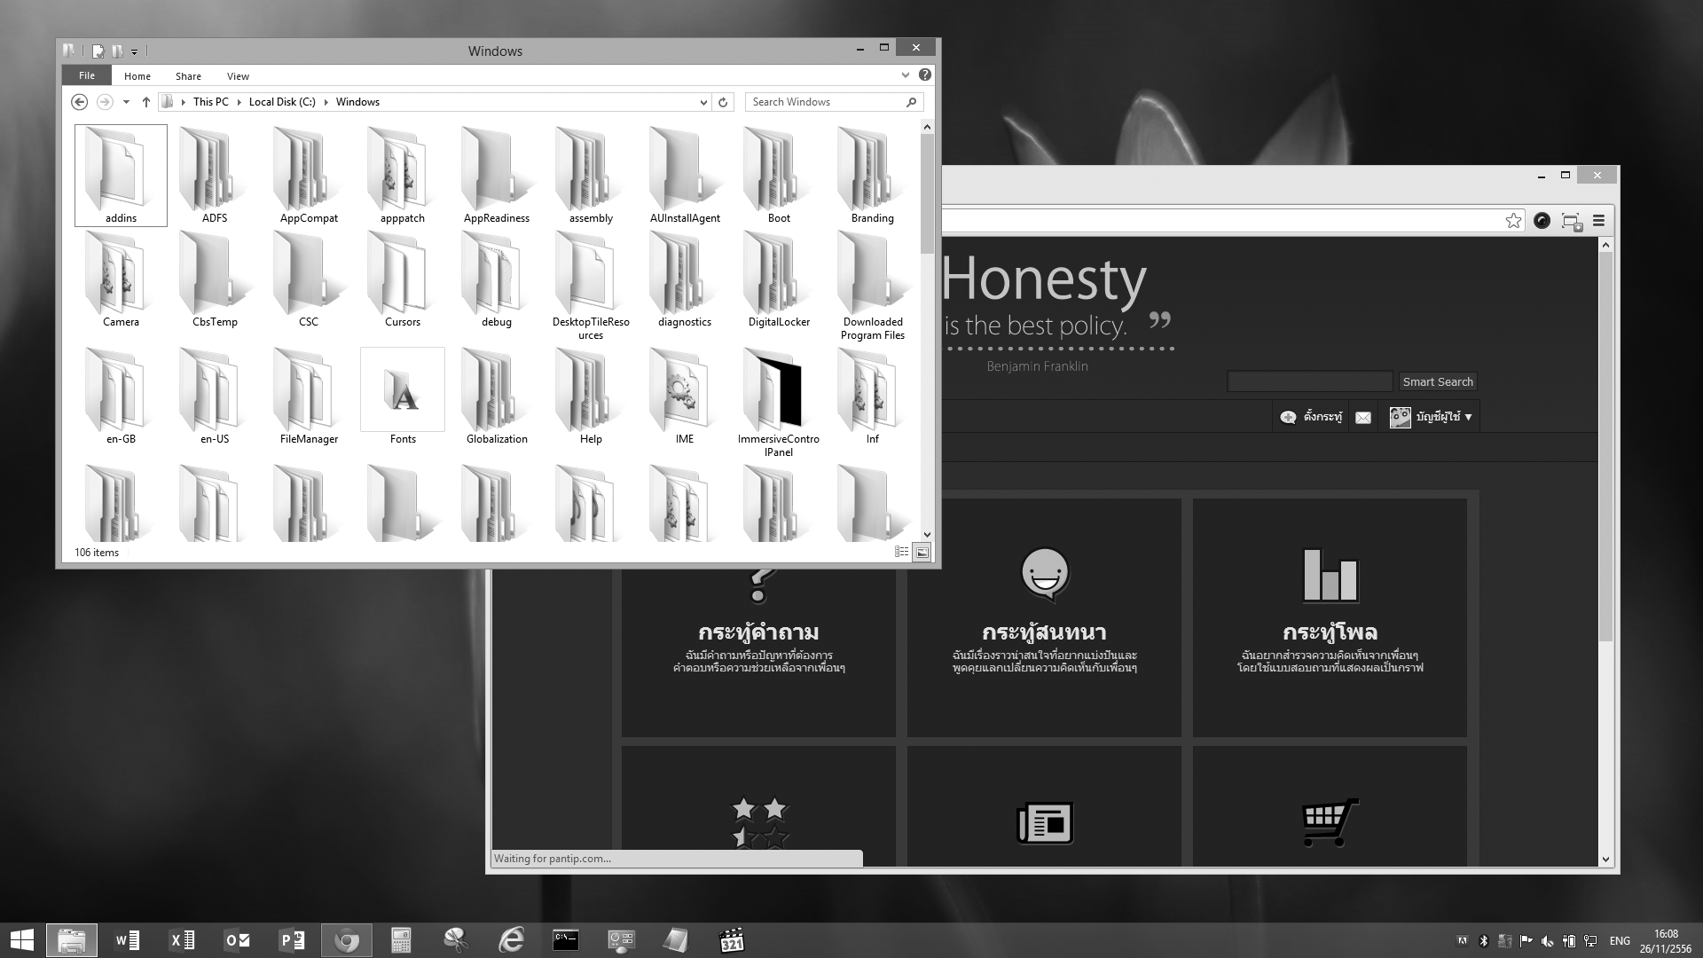The image size is (1703, 958).
Task: Expand the ribbon with the chevron
Action: coord(905,75)
